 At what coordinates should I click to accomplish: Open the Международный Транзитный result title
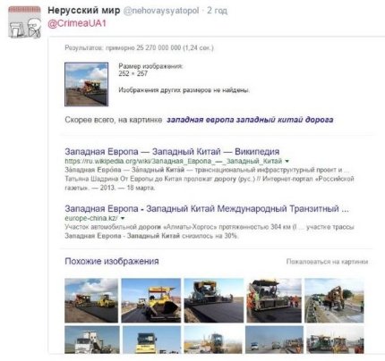[207, 208]
